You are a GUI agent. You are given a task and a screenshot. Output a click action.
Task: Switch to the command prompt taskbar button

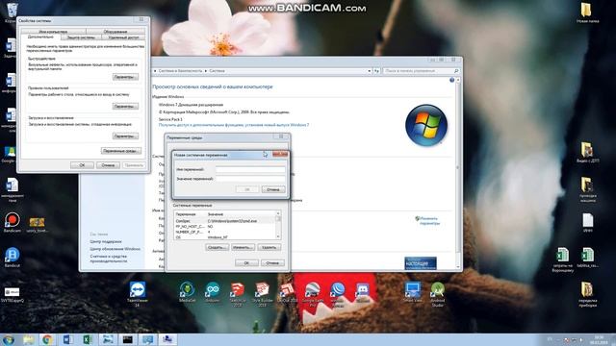[x=127, y=339]
